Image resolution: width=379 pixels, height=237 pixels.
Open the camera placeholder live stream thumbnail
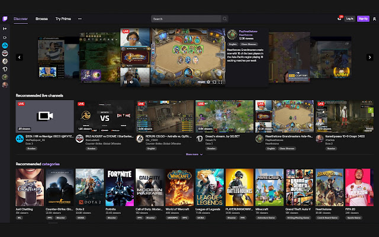45,116
